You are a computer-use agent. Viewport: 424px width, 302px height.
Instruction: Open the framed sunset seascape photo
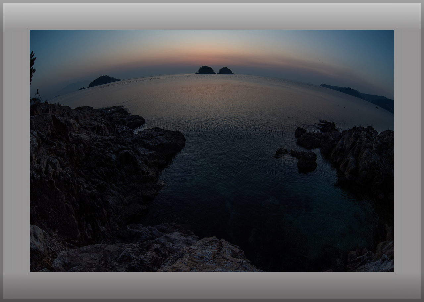pos(212,151)
